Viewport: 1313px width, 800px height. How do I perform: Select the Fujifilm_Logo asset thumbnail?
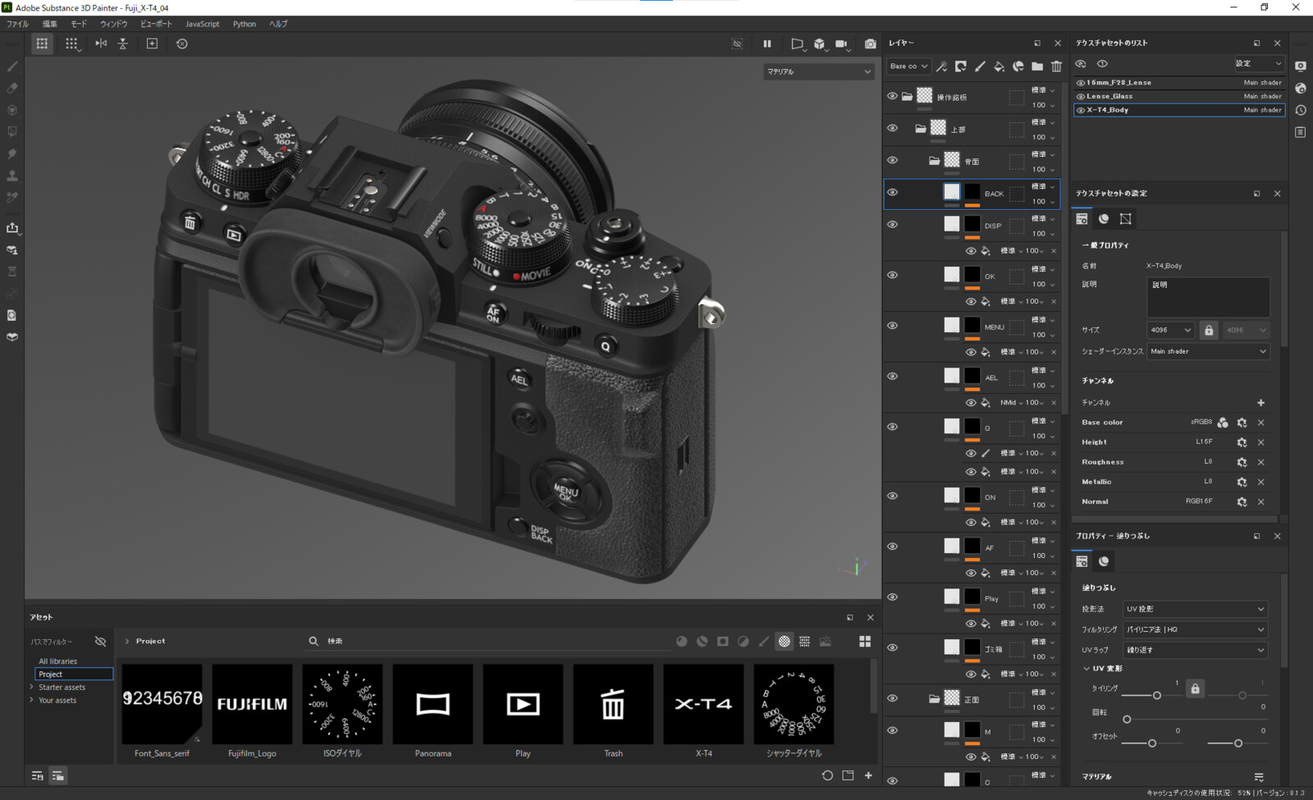pos(252,704)
